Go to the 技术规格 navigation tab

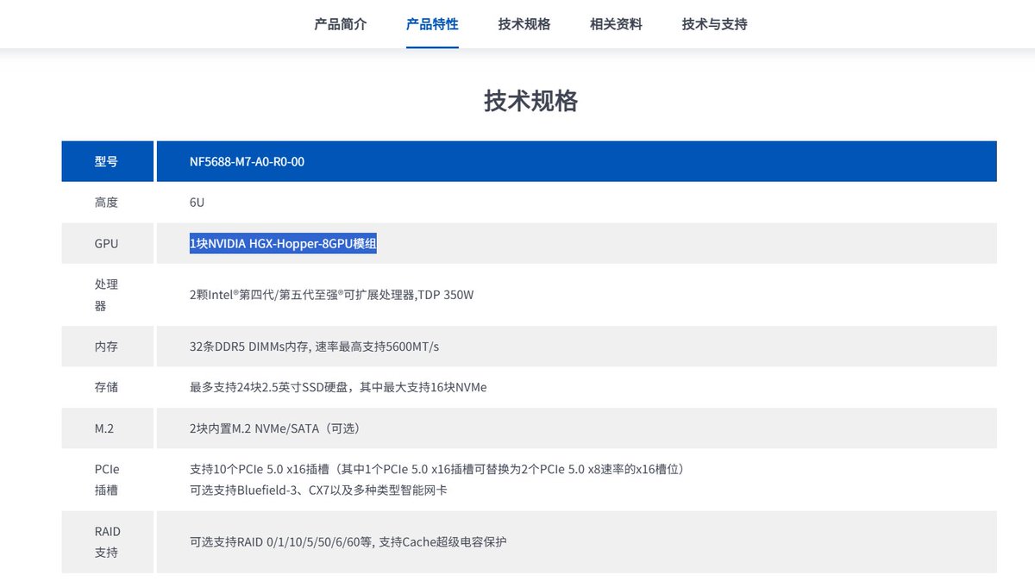pos(524,24)
